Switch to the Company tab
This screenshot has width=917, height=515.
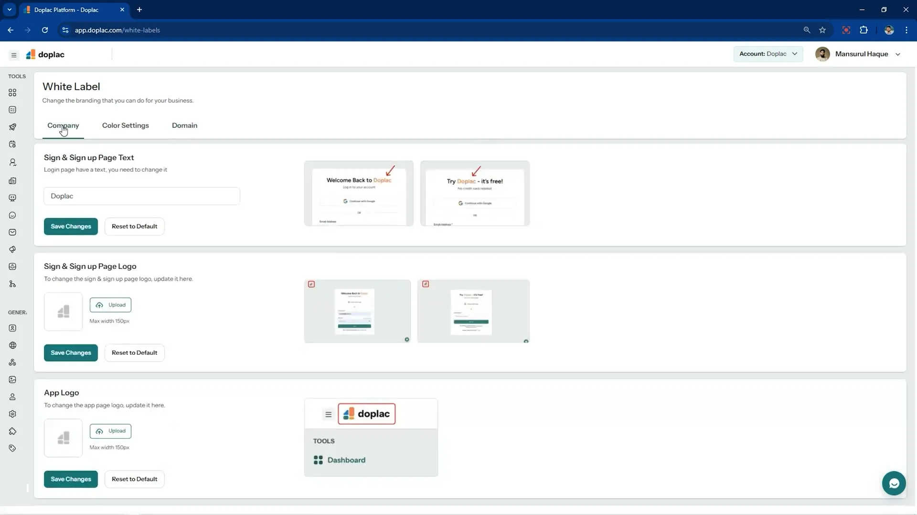63,125
